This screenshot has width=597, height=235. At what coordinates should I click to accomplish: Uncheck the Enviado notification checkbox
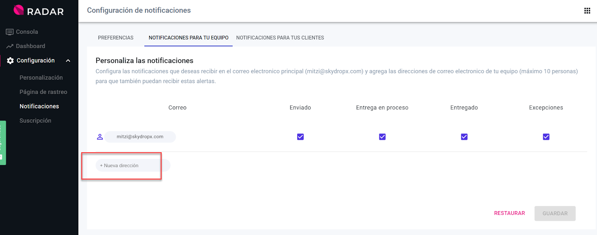point(300,137)
